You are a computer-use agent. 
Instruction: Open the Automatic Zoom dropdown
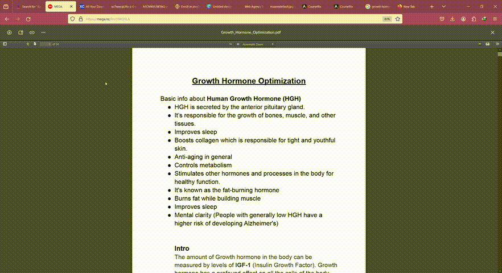(x=258, y=44)
